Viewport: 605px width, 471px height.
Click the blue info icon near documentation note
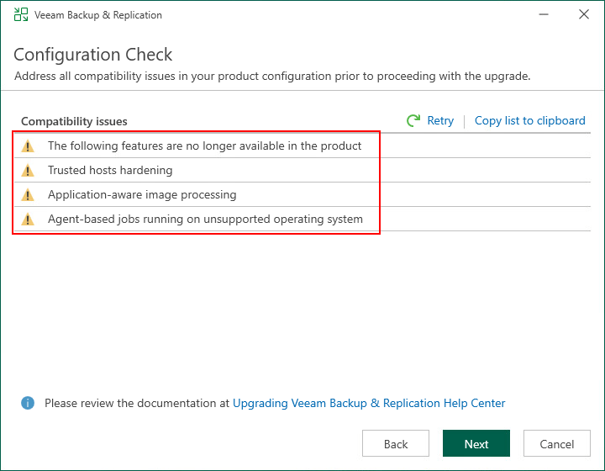[x=28, y=404]
